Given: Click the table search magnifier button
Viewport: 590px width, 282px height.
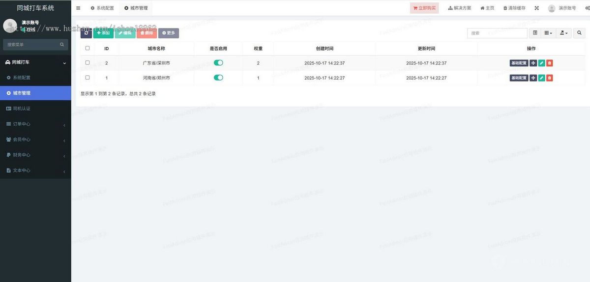Looking at the screenshot, I should click(x=579, y=33).
